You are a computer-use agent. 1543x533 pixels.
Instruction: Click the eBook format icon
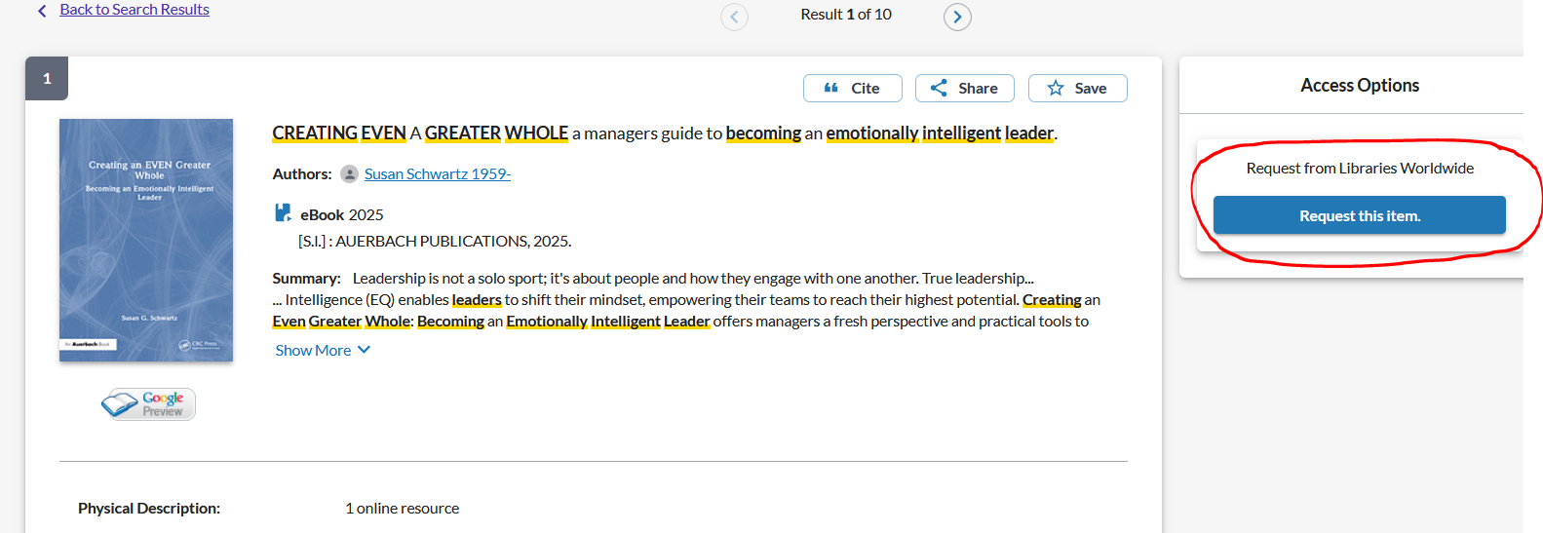[x=283, y=213]
